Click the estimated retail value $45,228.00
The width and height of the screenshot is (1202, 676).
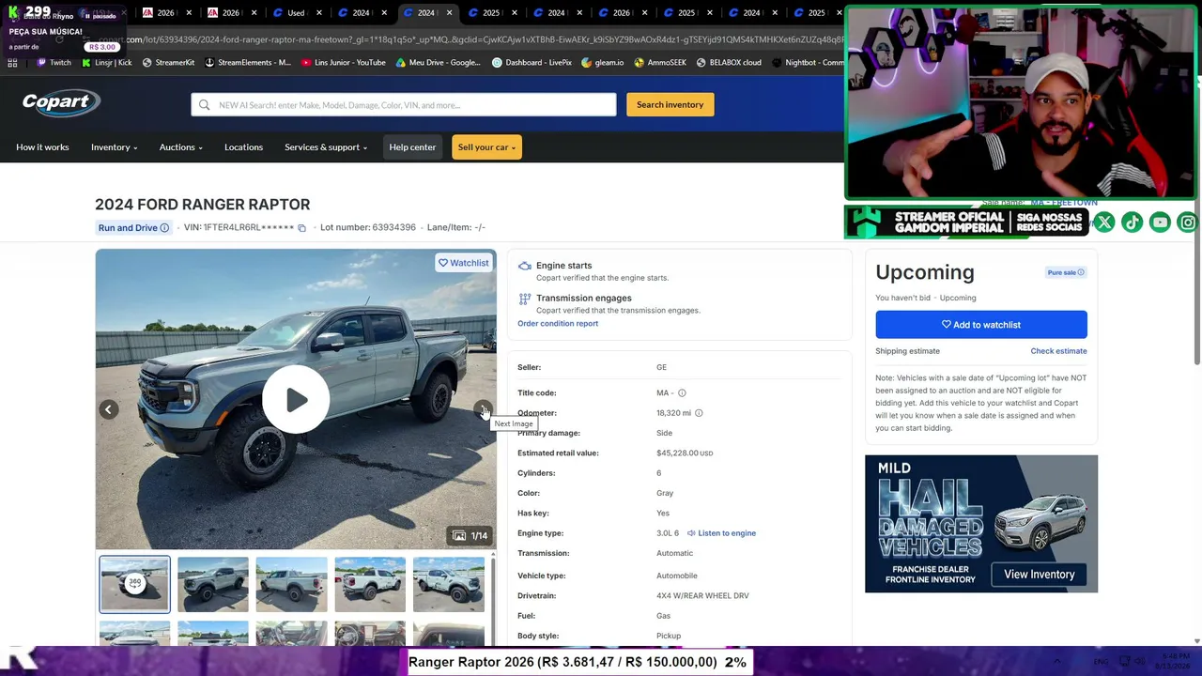685,453
